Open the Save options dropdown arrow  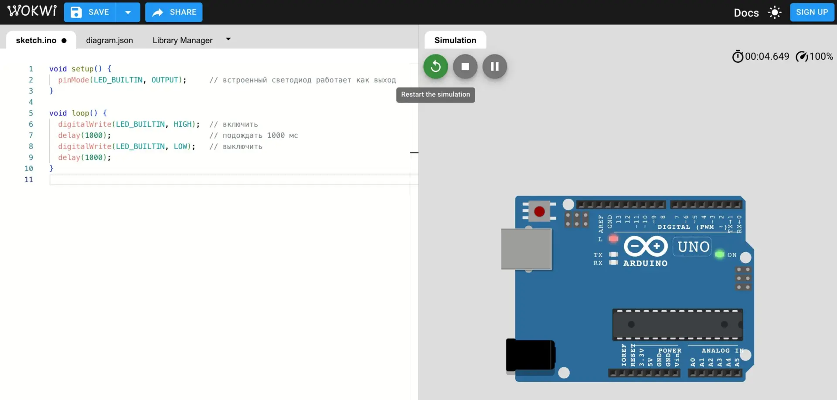(128, 12)
